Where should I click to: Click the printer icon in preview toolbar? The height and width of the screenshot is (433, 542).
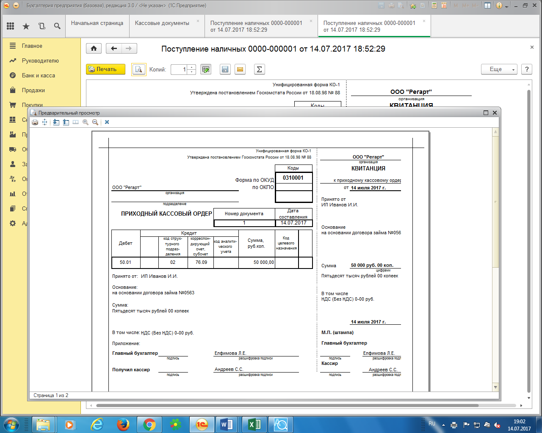pos(35,122)
